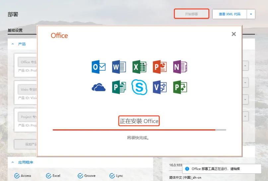This screenshot has width=268, height=181.
Task: Click the Office logo text in dialog
Action: pyautogui.click(x=59, y=36)
